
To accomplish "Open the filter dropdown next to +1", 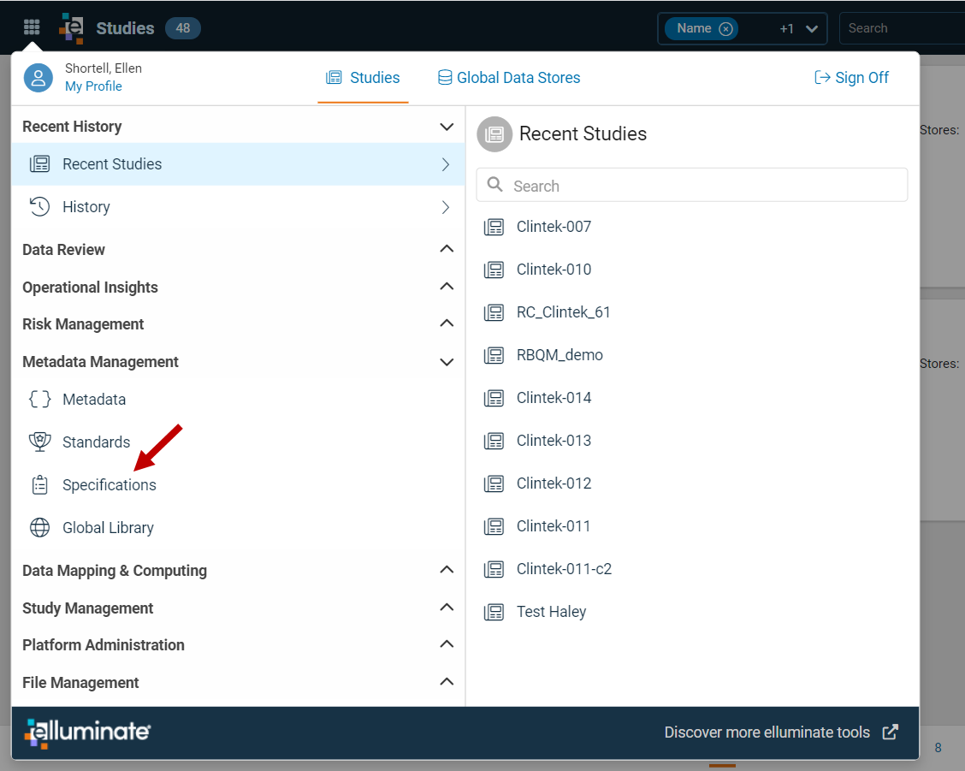I will pyautogui.click(x=812, y=29).
